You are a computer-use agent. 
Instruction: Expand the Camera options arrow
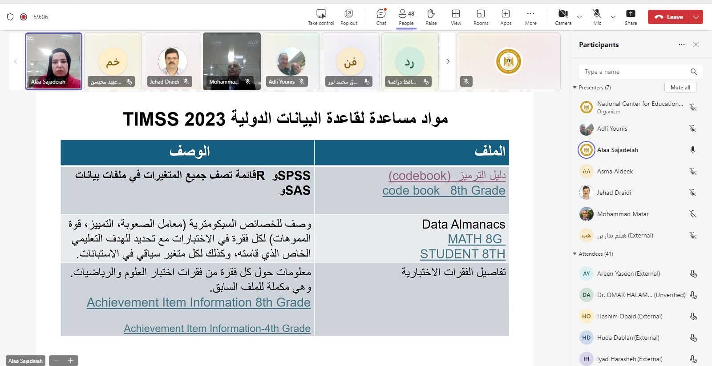579,17
